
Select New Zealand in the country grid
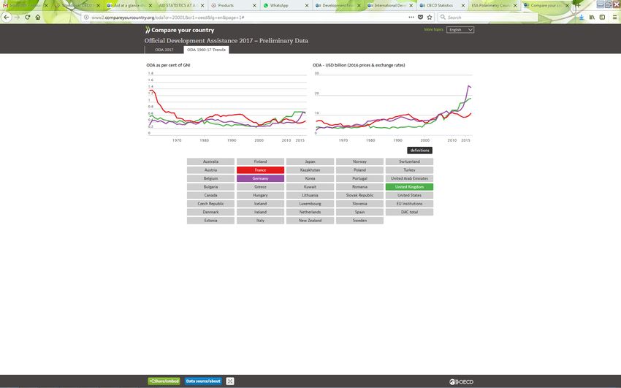coord(310,221)
